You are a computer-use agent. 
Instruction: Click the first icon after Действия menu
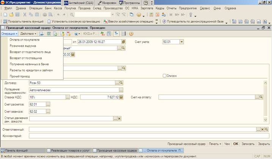pos(41,34)
